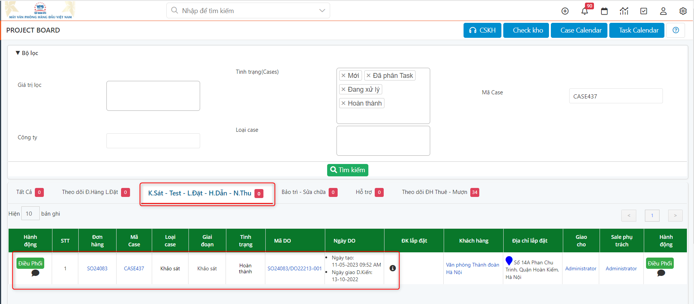Sort by Ngày DO column header
The width and height of the screenshot is (694, 304).
354,241
